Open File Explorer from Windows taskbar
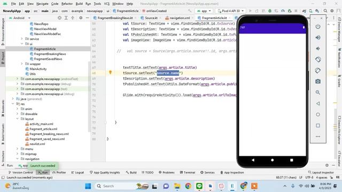This screenshot has height=192, width=342. (x=177, y=186)
